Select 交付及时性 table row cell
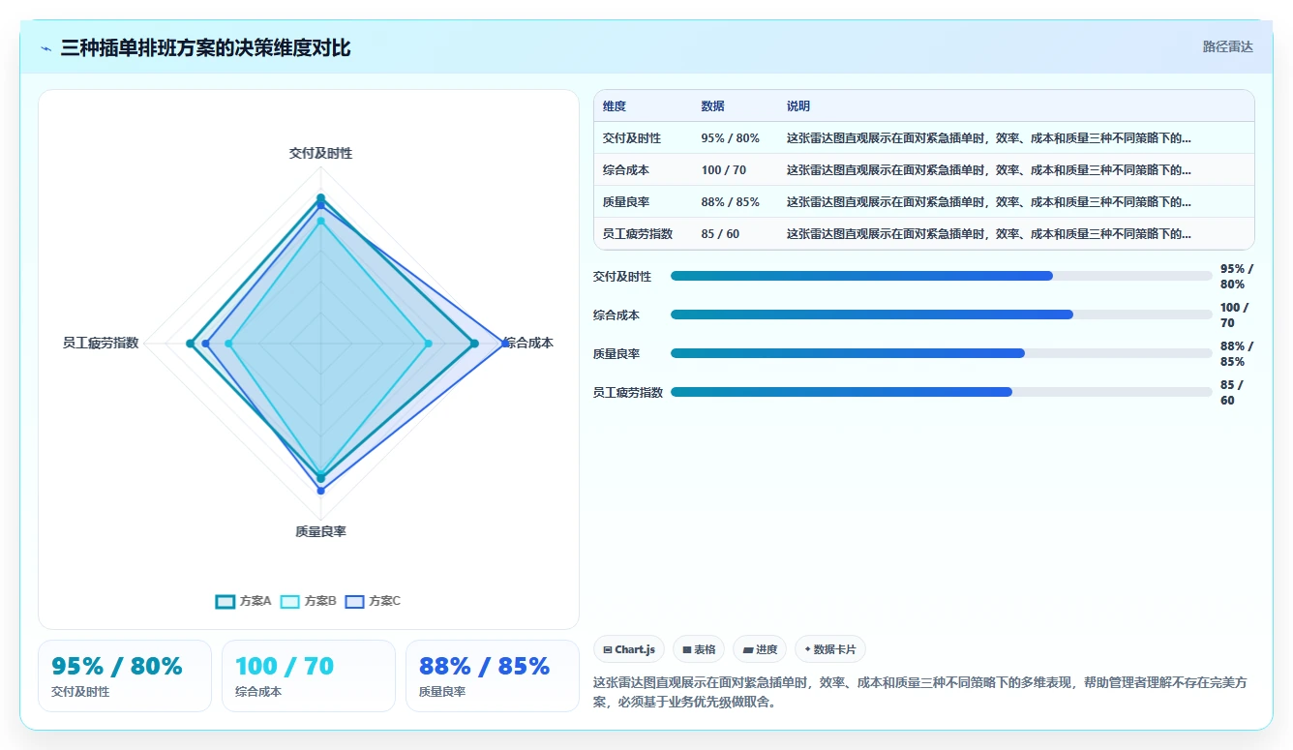Image resolution: width=1293 pixels, height=750 pixels. [x=632, y=138]
